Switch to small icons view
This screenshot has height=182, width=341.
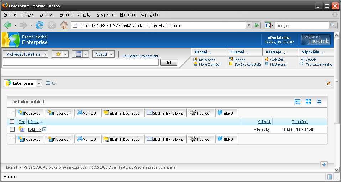click(319, 101)
